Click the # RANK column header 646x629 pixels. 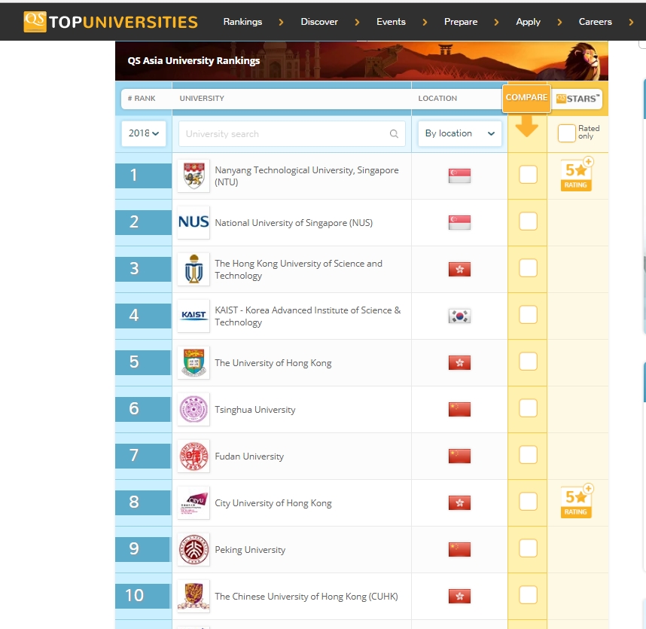[x=142, y=99]
